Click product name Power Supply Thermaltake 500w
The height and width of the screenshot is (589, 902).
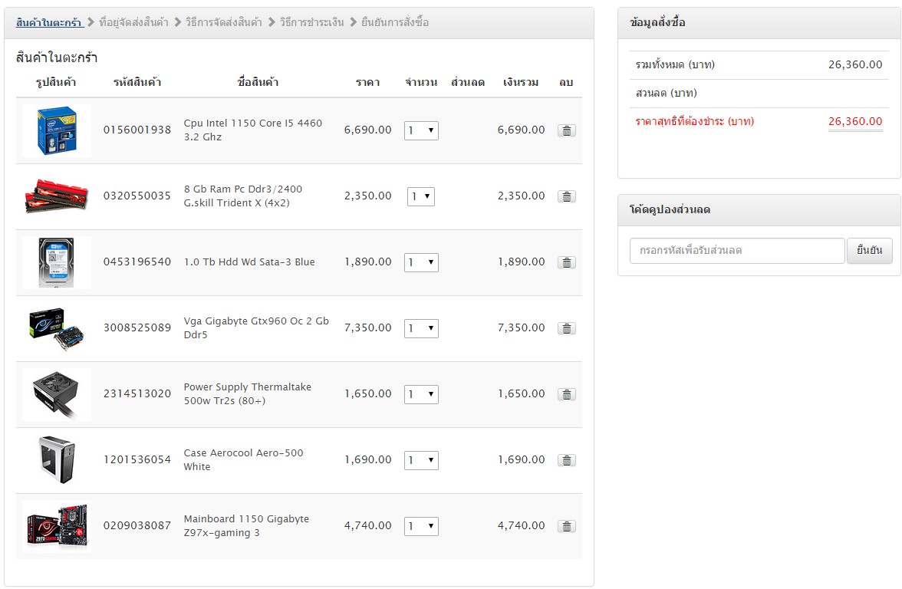tap(247, 394)
